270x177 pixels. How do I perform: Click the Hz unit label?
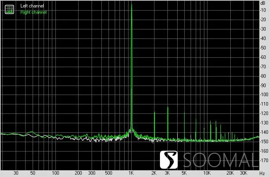tap(262, 173)
